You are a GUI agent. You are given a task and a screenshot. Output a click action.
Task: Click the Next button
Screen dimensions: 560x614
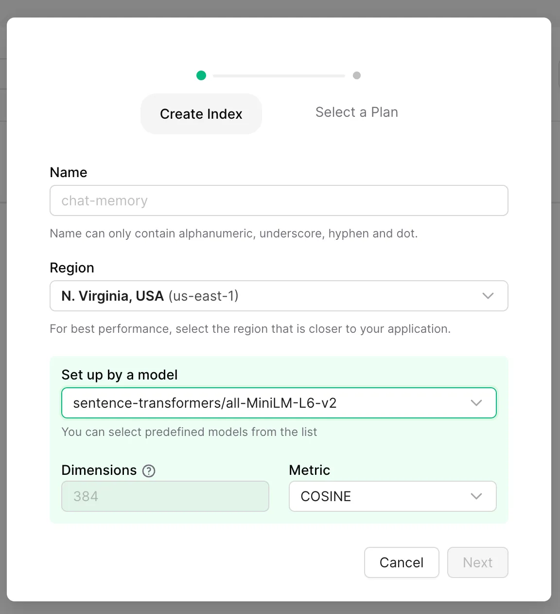[x=477, y=562]
